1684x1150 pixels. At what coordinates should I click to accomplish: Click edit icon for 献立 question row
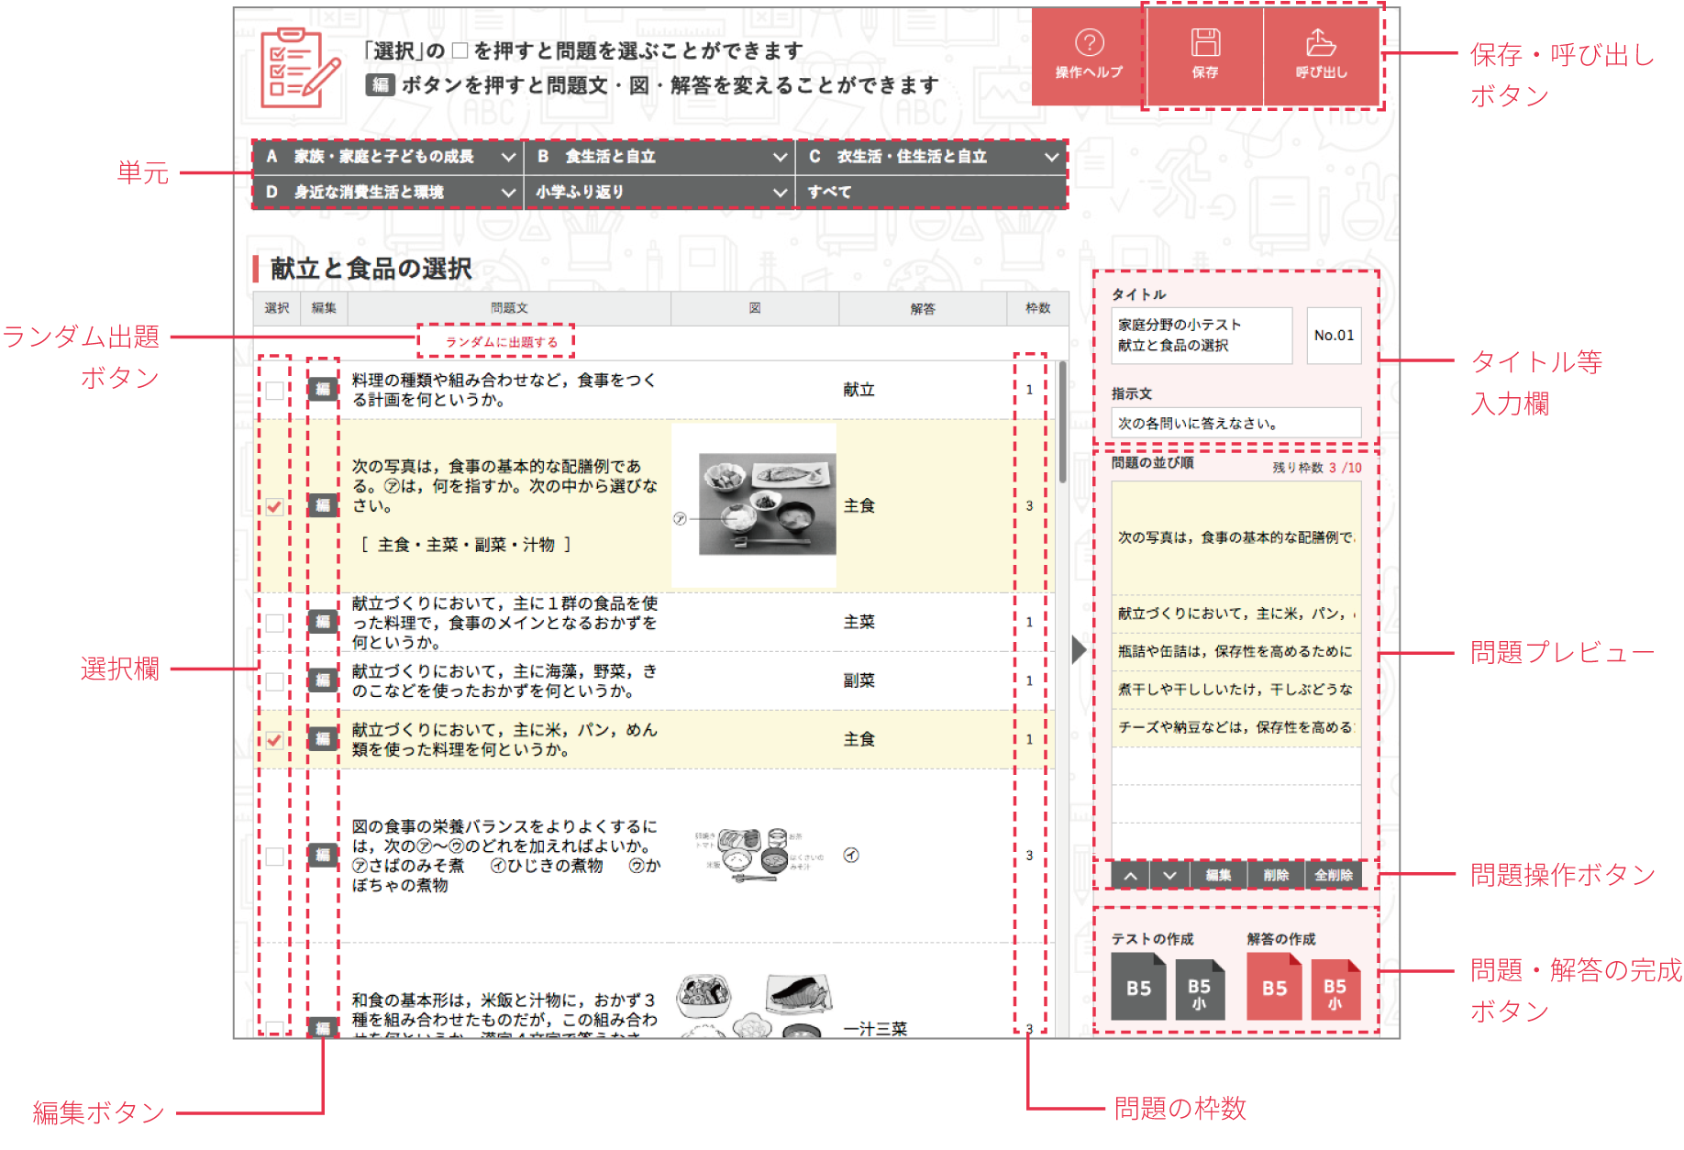323,390
